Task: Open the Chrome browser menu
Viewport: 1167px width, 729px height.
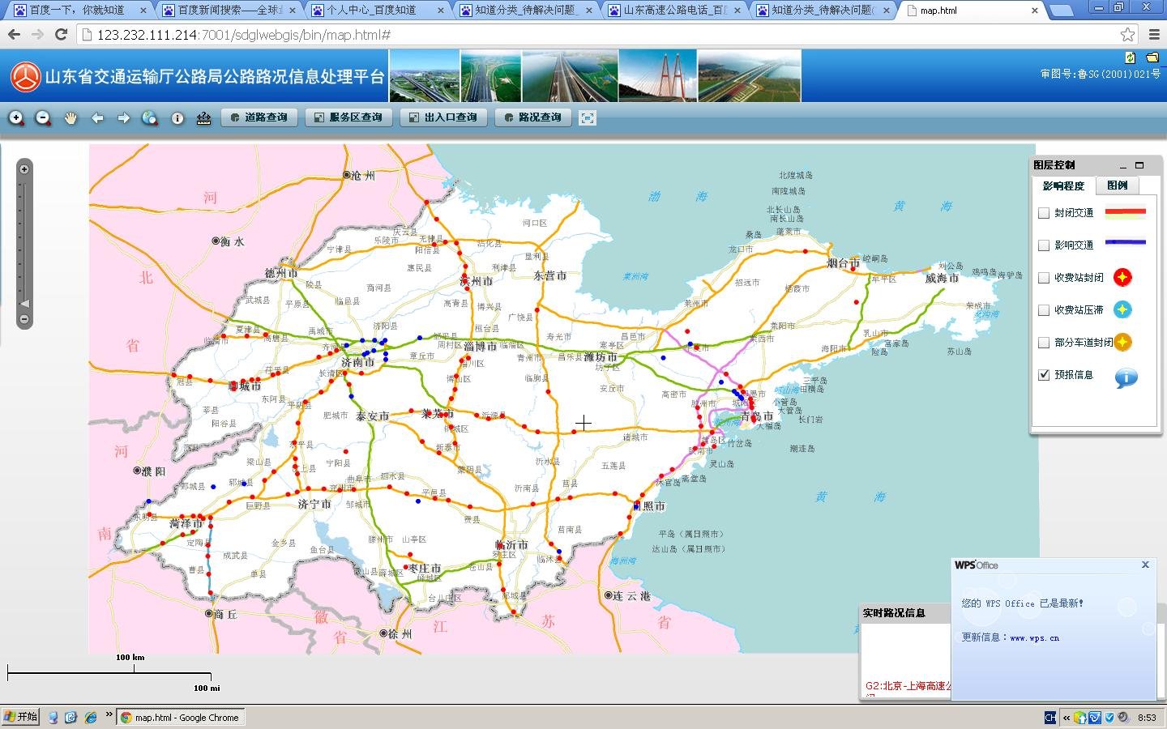Action: pos(1154,35)
